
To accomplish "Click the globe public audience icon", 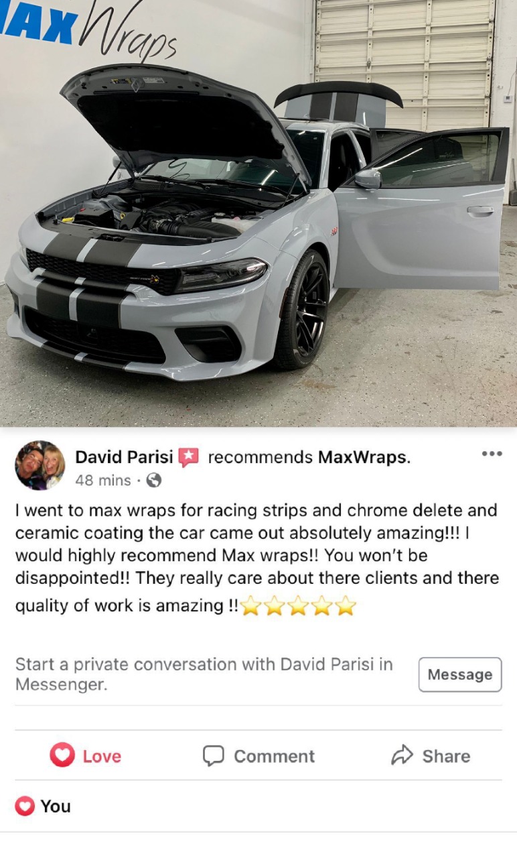I will tap(154, 480).
